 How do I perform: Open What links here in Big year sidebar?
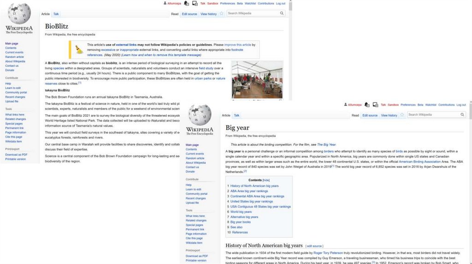point(195,216)
